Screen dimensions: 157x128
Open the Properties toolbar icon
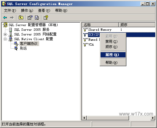coord(30,18)
